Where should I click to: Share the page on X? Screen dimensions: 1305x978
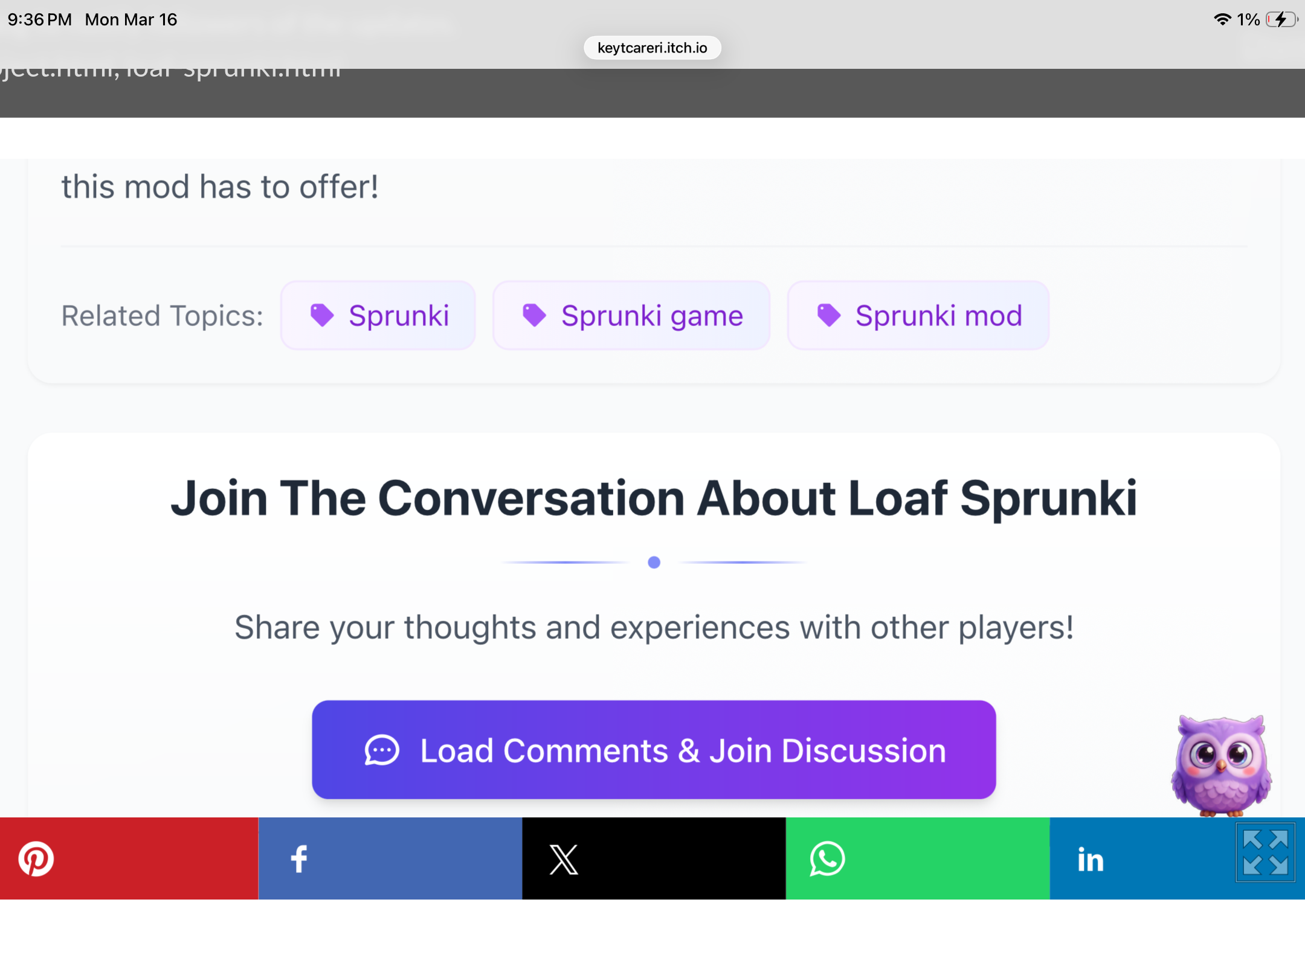(653, 858)
